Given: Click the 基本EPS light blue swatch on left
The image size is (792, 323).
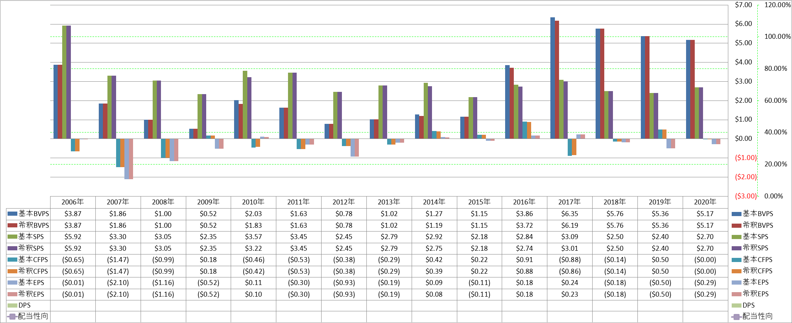Looking at the screenshot, I should point(12,283).
